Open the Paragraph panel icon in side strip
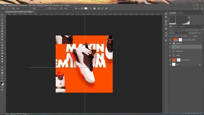Screen dimensions: 204x115 tap(166, 36)
